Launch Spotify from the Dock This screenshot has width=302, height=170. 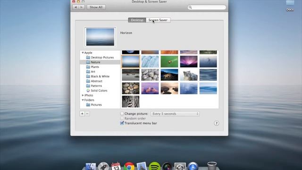(154, 166)
